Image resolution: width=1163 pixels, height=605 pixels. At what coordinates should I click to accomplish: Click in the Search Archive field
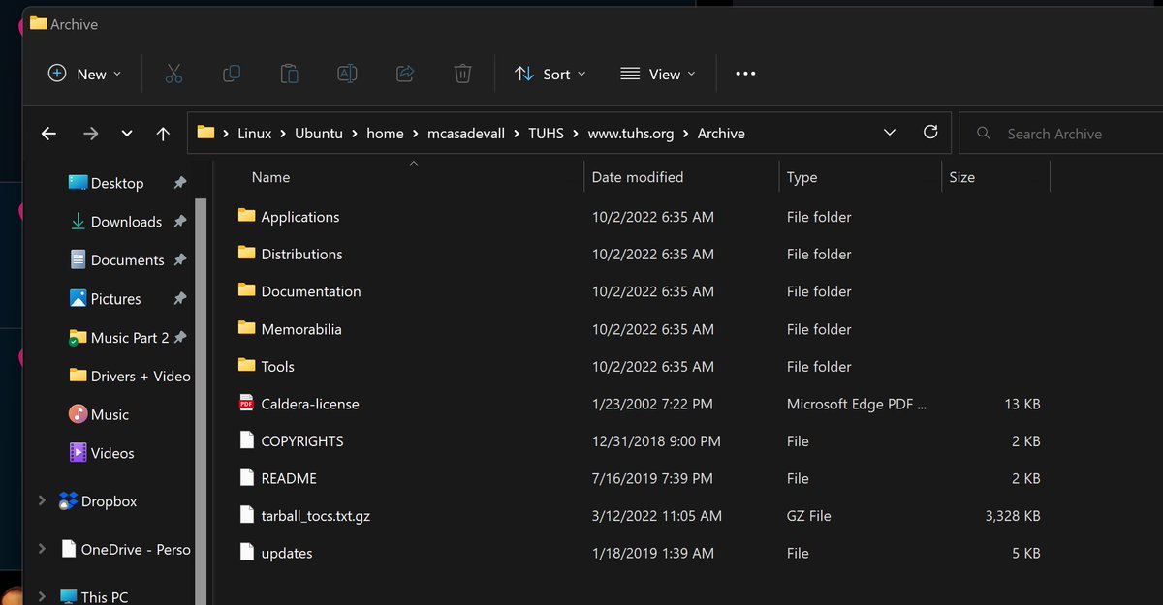click(x=1061, y=133)
